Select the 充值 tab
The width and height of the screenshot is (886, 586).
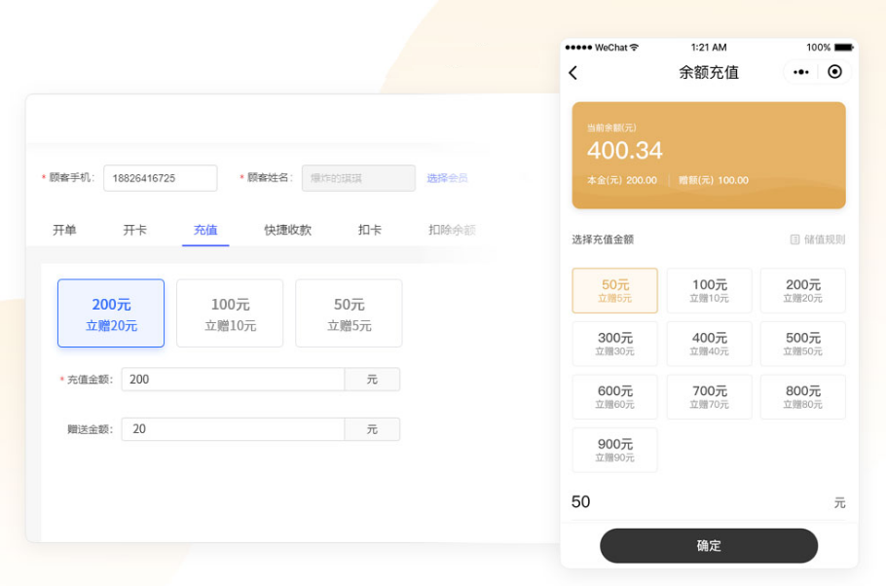[x=205, y=230]
